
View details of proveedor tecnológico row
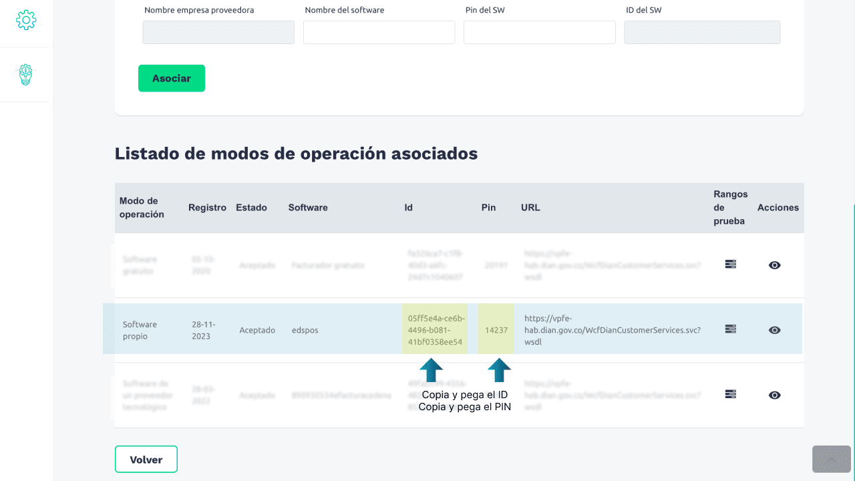(774, 395)
